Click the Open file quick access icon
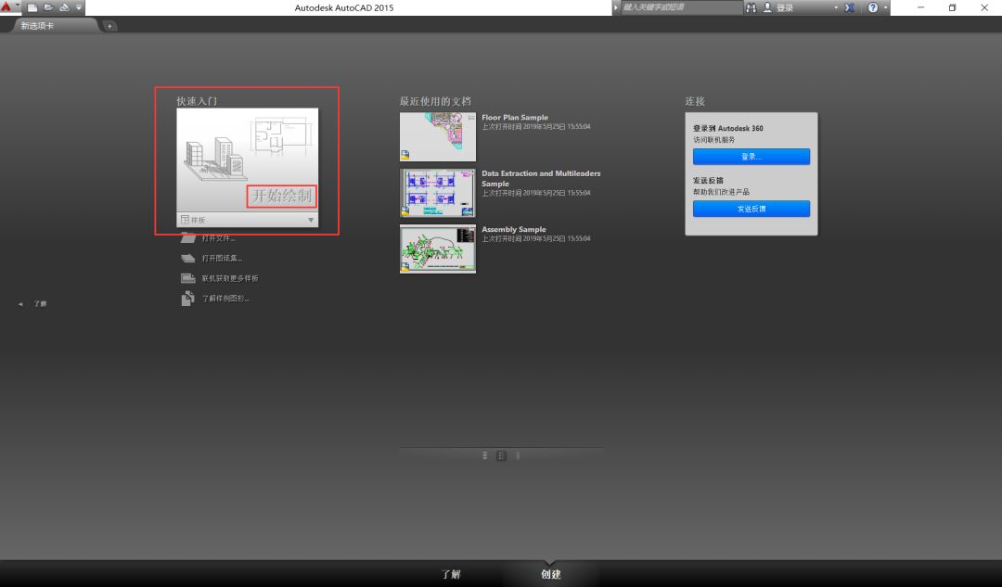Screen dimensions: 1002x587 [48, 7]
